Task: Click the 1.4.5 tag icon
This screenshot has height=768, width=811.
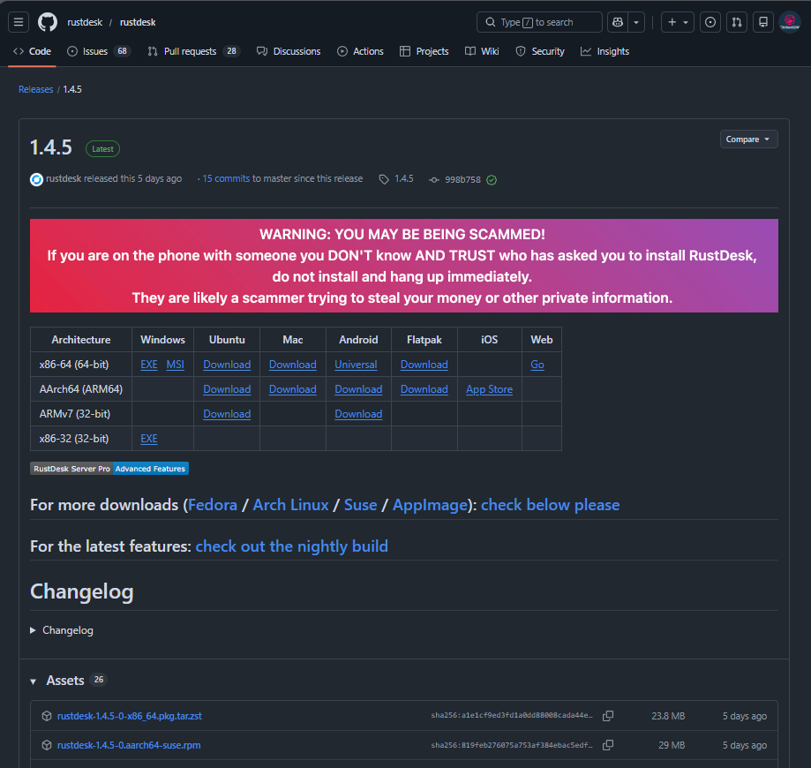Action: coord(384,179)
